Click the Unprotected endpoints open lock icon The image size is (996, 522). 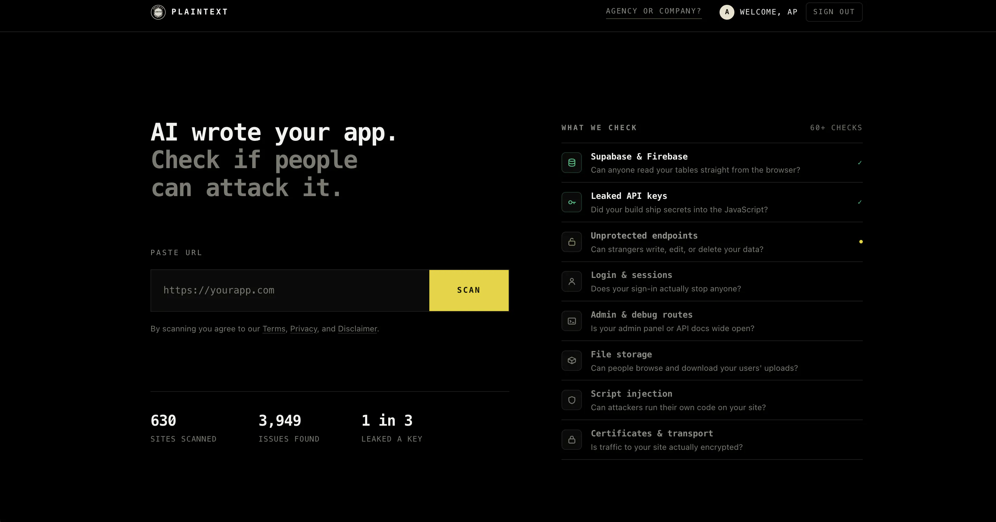[572, 242]
